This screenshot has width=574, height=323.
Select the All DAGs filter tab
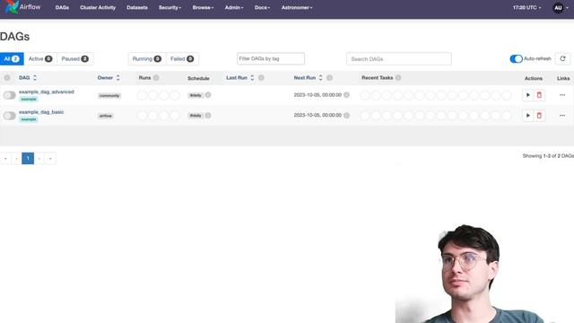click(12, 58)
